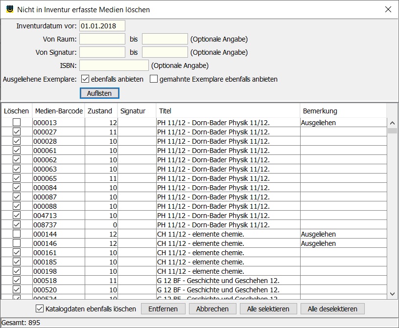The width and height of the screenshot is (399, 328).
Task: Click the first 'Von Raum' input field
Action: click(x=102, y=39)
